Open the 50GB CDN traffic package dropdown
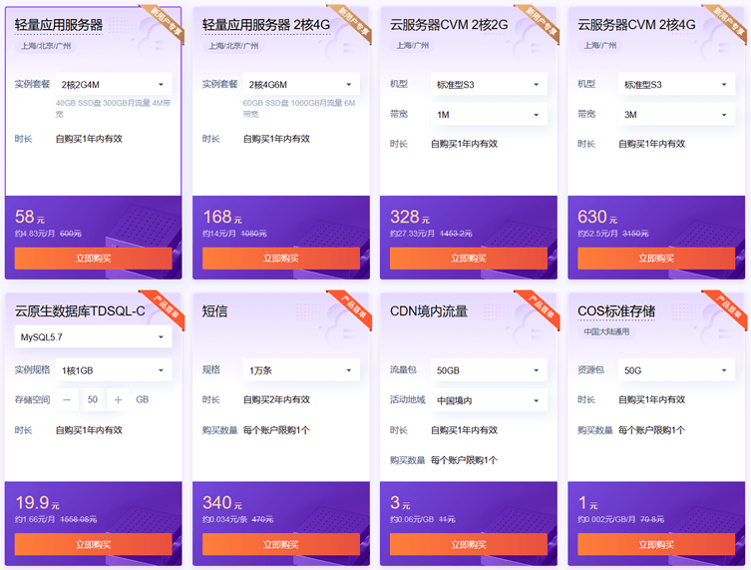This screenshot has height=570, width=751. [489, 370]
